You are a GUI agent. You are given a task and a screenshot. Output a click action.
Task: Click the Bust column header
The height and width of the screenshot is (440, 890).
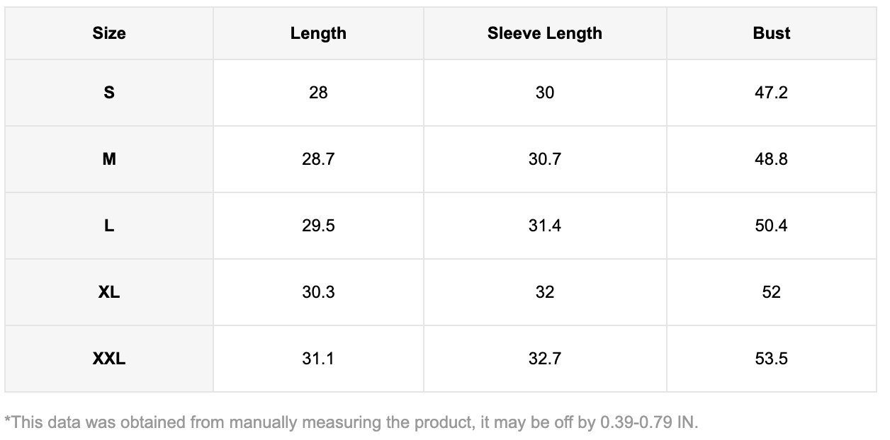pyautogui.click(x=771, y=33)
